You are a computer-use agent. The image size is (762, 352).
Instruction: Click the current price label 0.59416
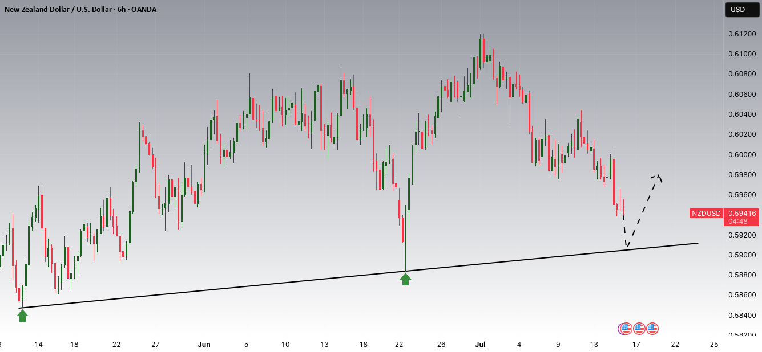coord(741,214)
